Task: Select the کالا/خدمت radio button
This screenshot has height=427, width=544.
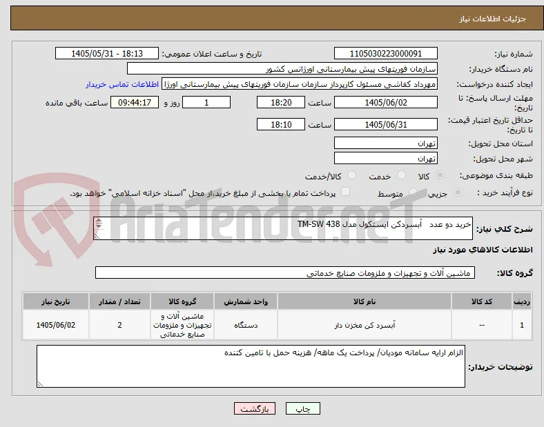Action: coord(352,175)
